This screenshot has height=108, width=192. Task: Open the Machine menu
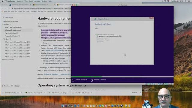point(20,1)
